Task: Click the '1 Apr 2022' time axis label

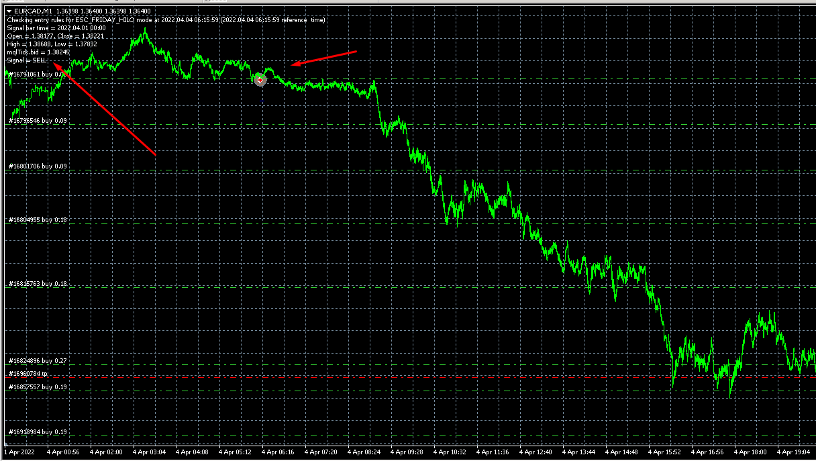Action: click(18, 453)
